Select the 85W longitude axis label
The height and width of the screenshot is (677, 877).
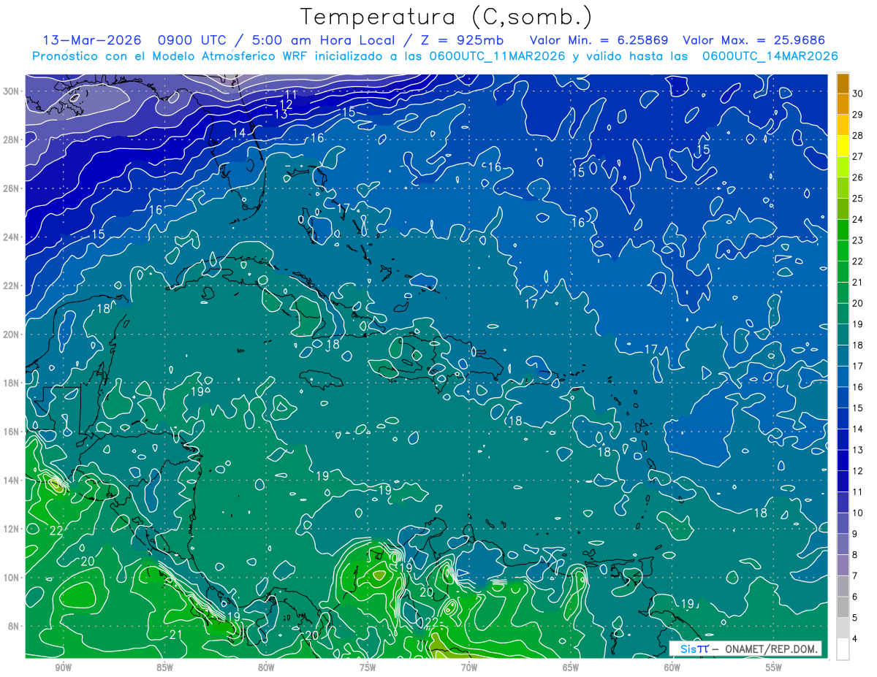tap(165, 668)
